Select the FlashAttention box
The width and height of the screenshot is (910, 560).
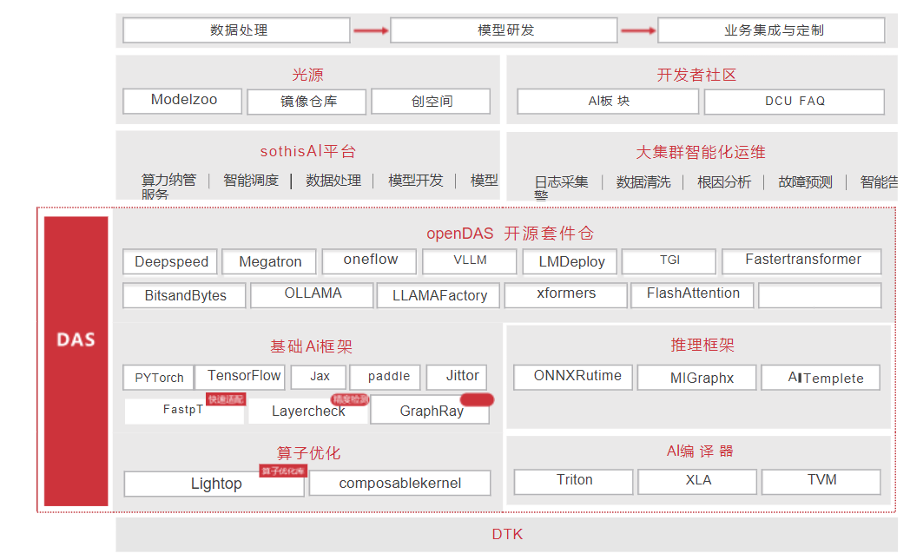692,295
